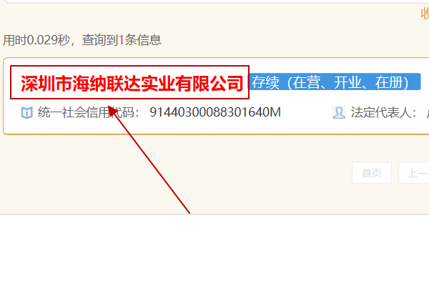Click the red arrow annotation's arrowhead
Image resolution: width=429 pixels, height=286 pixels.
click(113, 112)
